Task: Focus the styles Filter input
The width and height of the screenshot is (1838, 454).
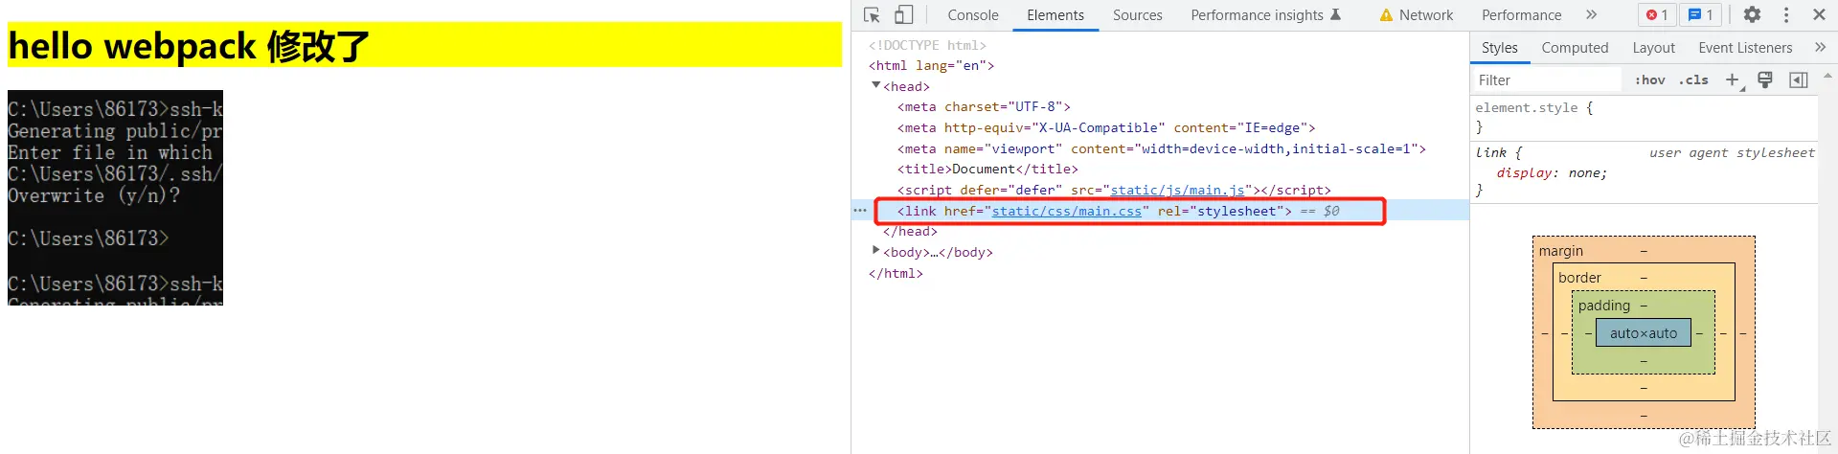Action: click(1547, 80)
